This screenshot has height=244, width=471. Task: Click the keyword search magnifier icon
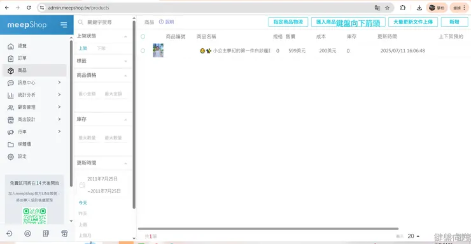(80, 22)
